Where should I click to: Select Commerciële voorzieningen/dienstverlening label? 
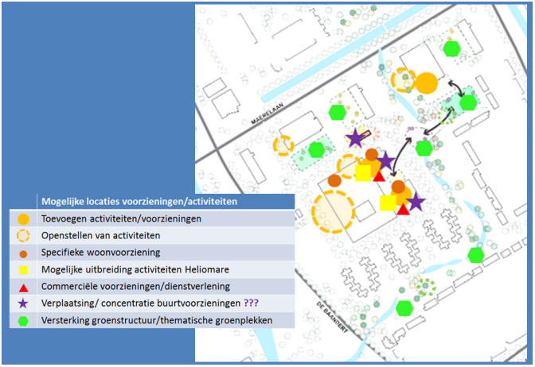tap(135, 286)
